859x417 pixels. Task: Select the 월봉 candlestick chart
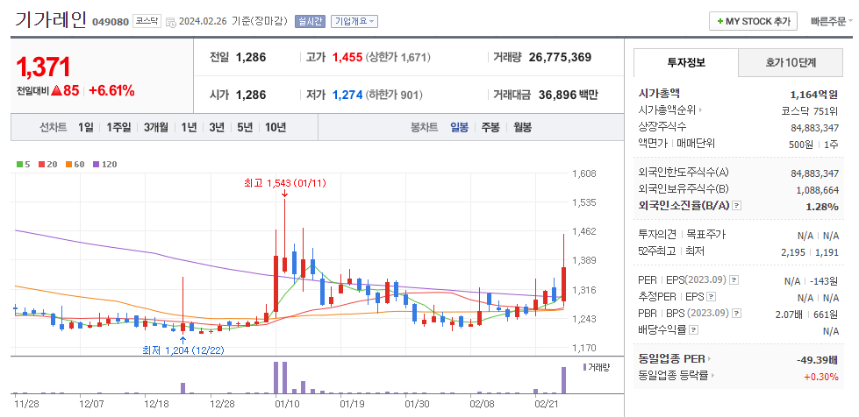pyautogui.click(x=522, y=128)
